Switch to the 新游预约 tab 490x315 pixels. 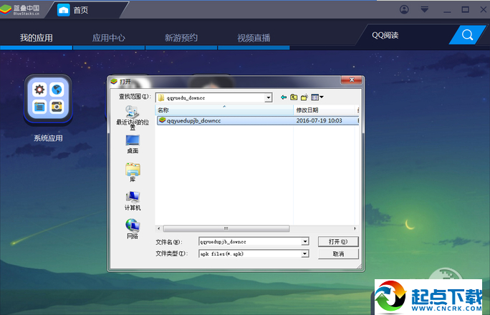pos(181,38)
